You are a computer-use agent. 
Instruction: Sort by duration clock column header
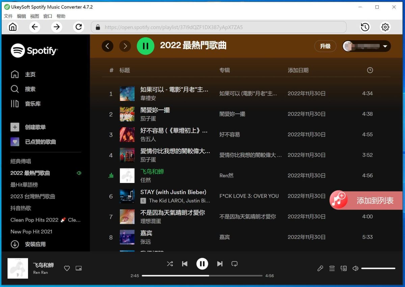click(x=370, y=70)
